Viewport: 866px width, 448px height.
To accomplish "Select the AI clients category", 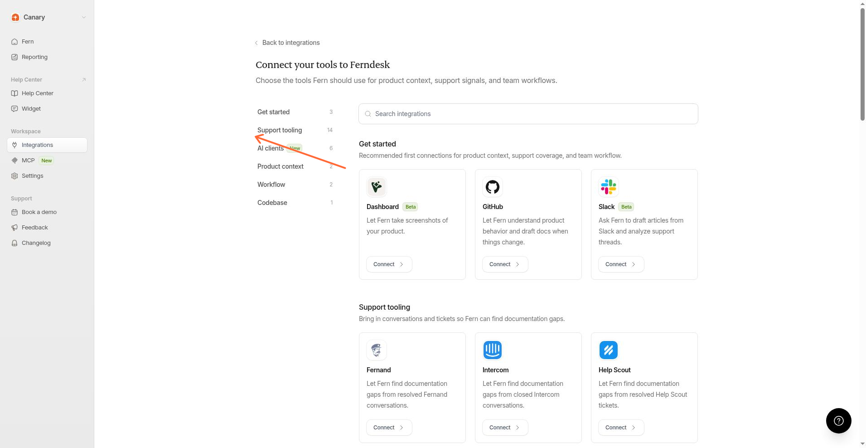I will [x=295, y=148].
